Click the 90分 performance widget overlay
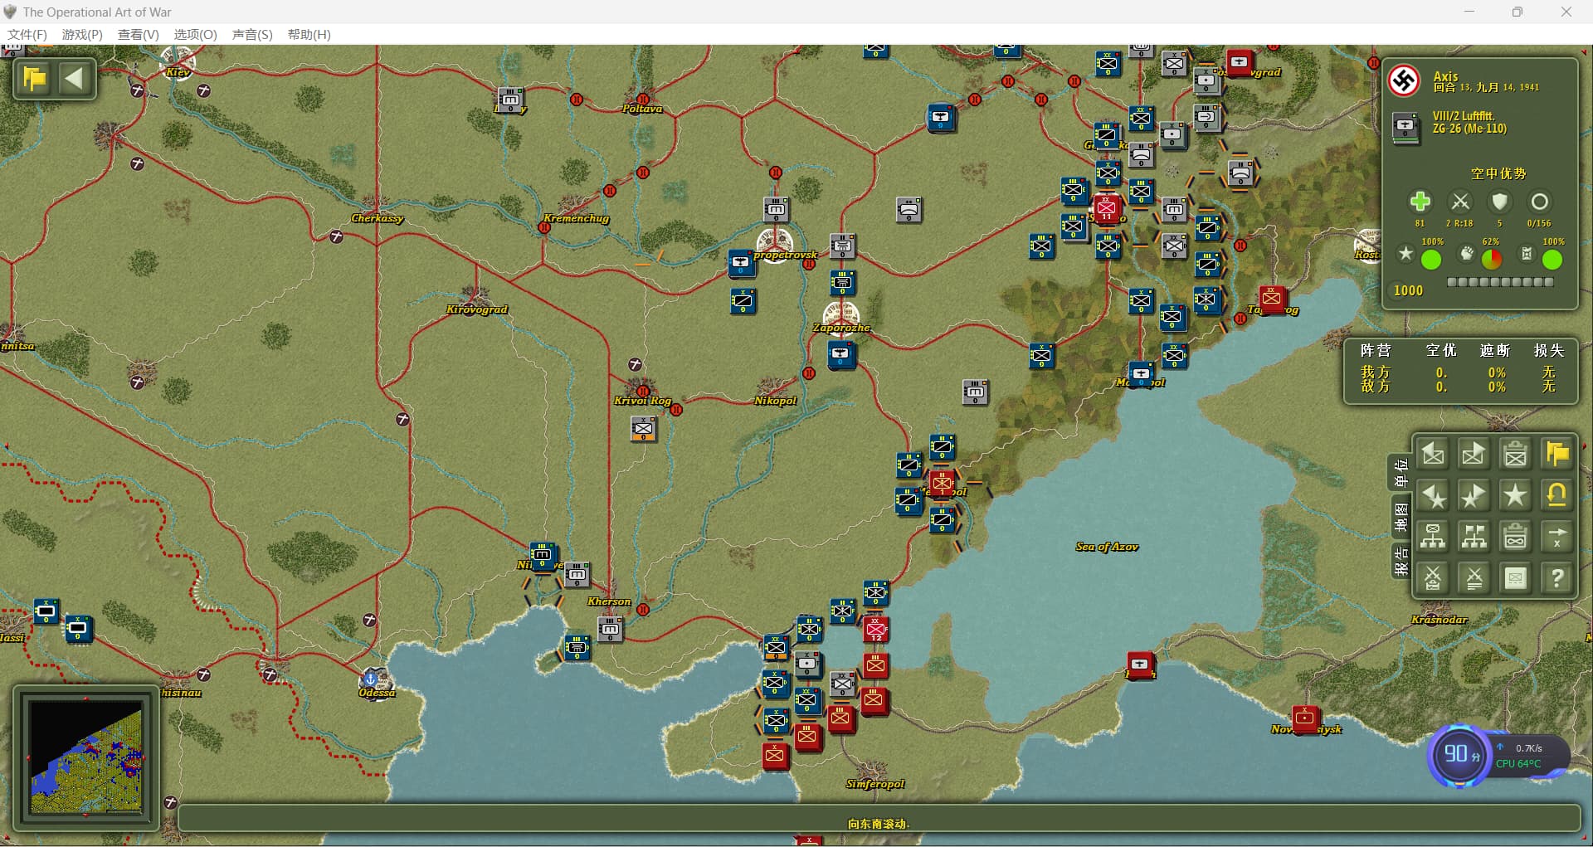1593x847 pixels. click(1460, 755)
